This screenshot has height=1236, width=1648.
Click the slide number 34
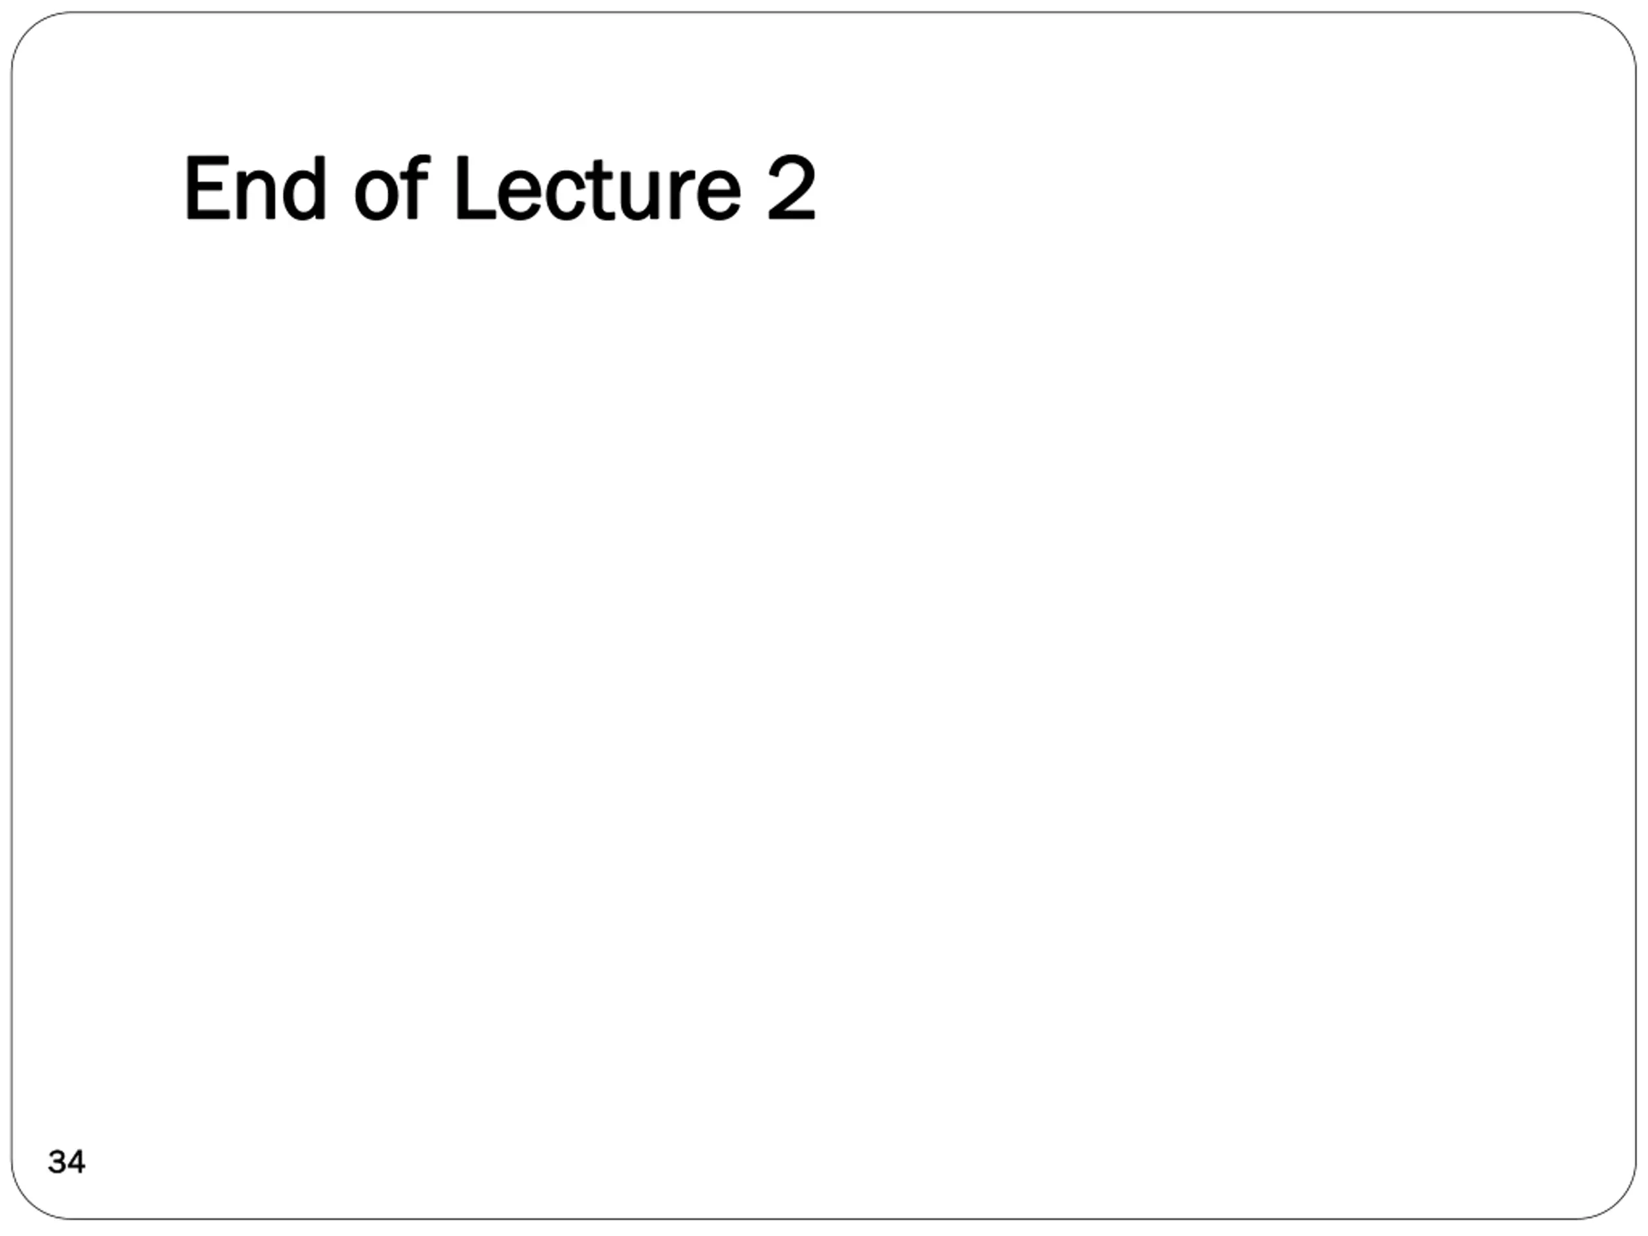66,1161
